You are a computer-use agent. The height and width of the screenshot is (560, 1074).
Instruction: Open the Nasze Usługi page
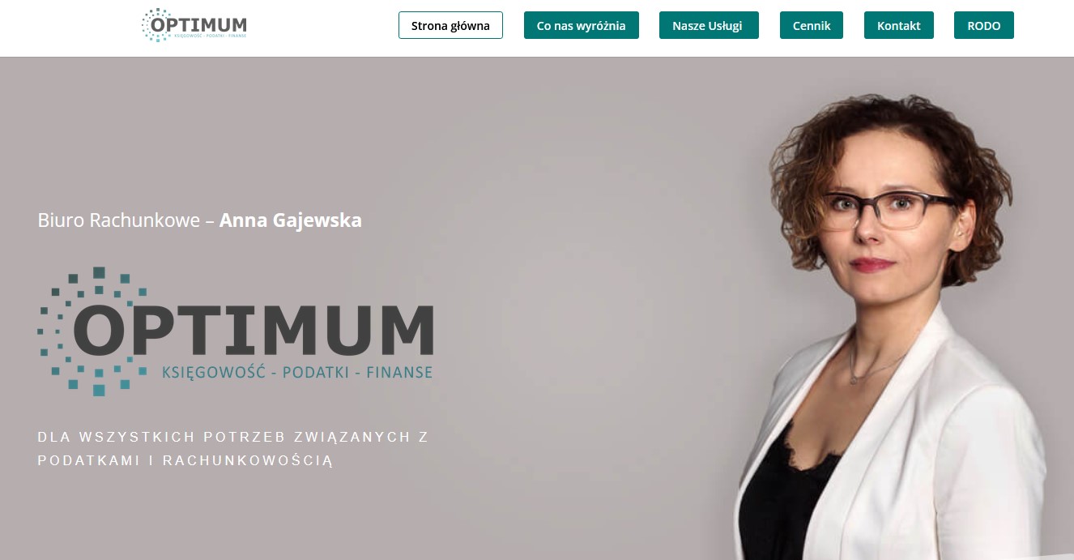point(709,25)
